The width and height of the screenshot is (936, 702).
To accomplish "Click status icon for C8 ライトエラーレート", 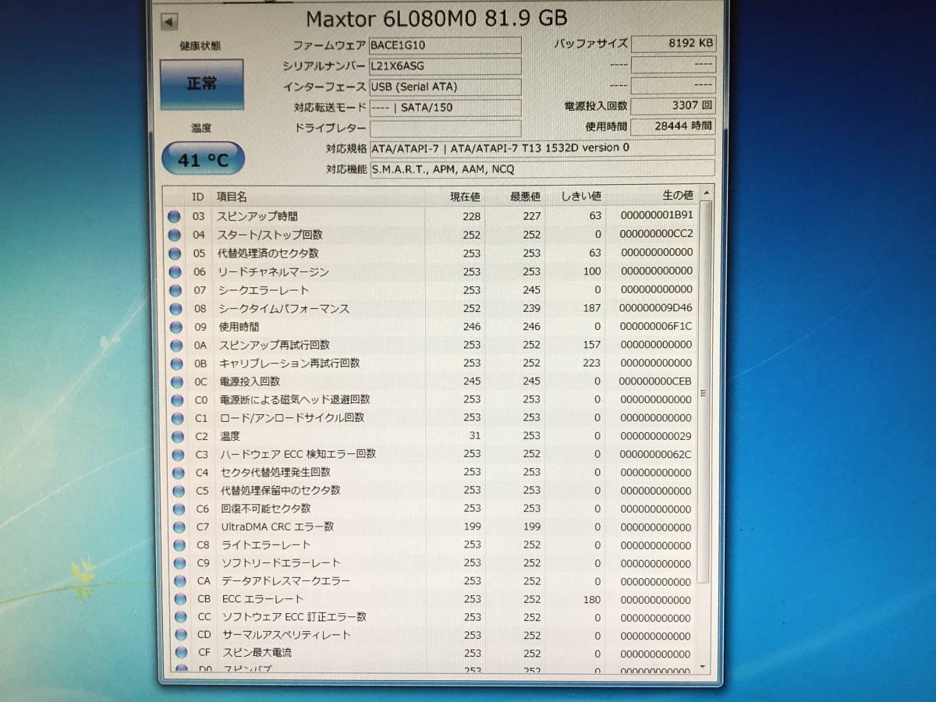I will [x=180, y=546].
